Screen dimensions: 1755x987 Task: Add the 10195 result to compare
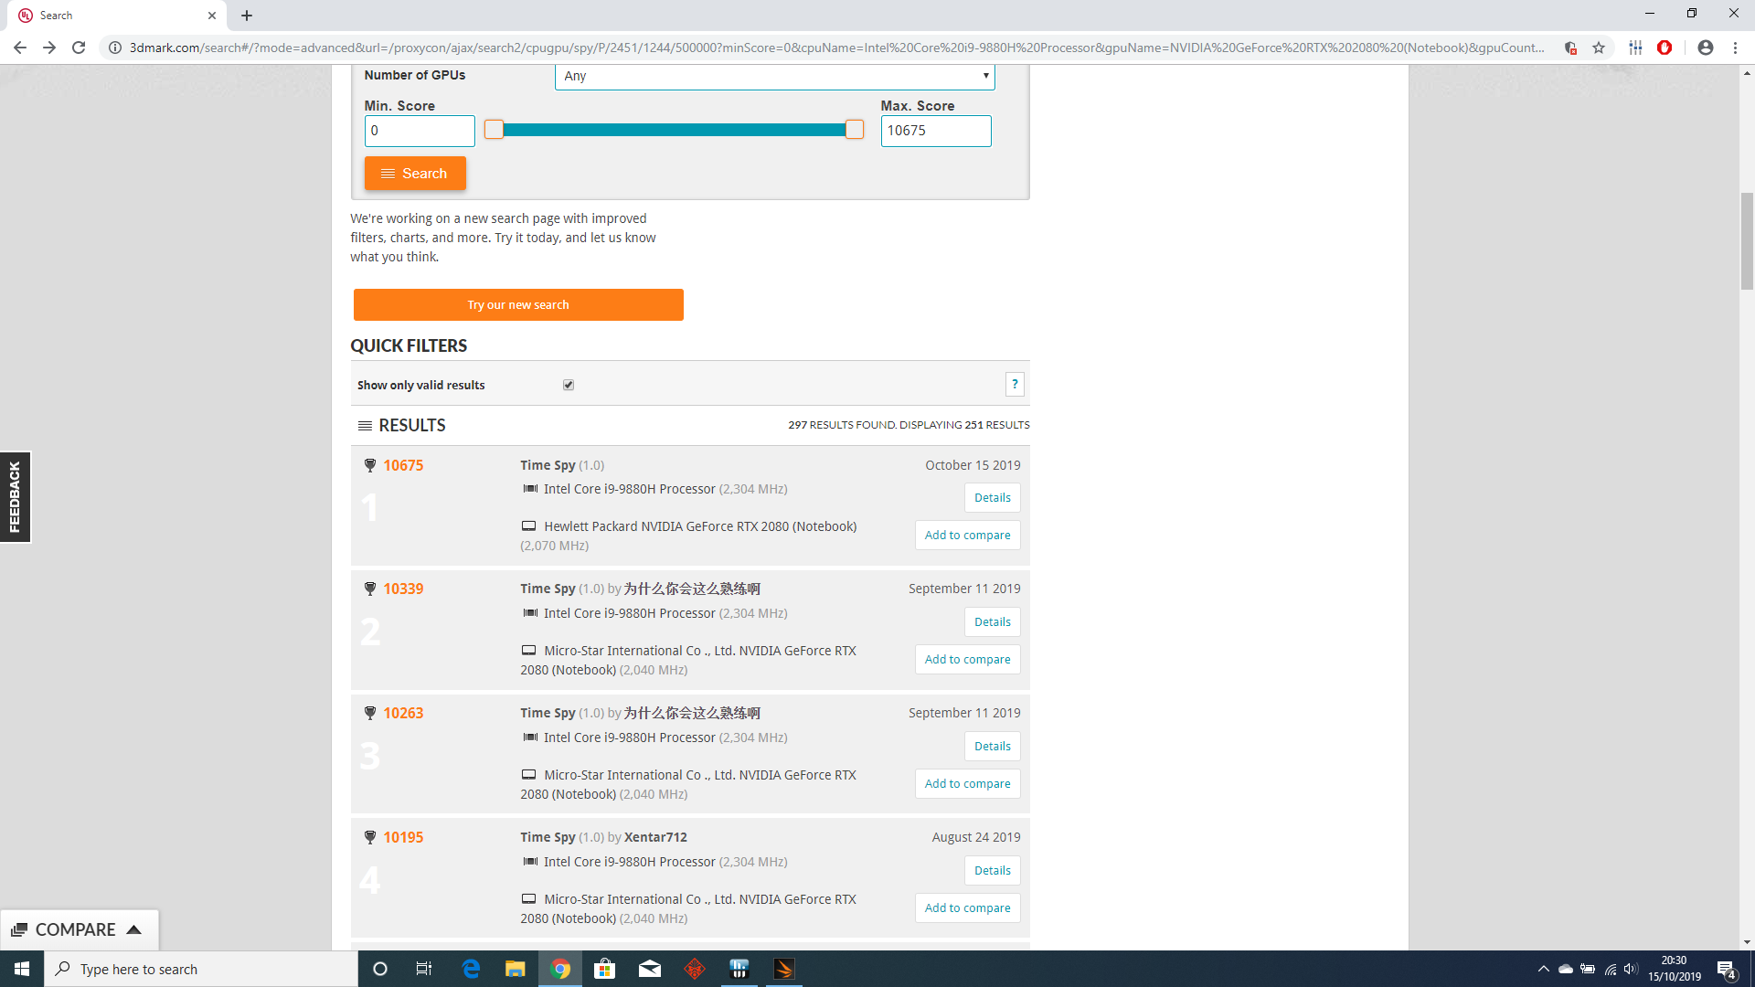click(x=968, y=908)
